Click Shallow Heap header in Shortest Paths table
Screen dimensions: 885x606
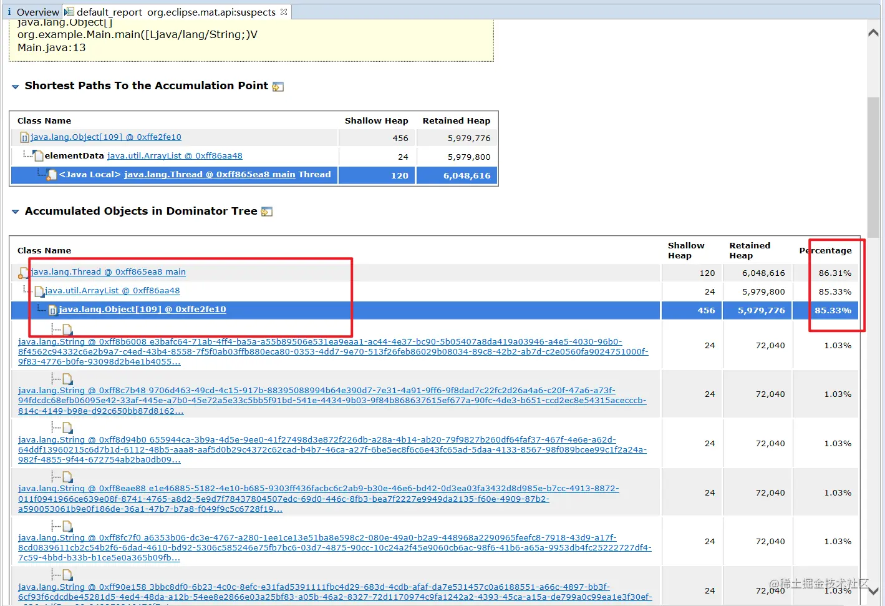377,121
